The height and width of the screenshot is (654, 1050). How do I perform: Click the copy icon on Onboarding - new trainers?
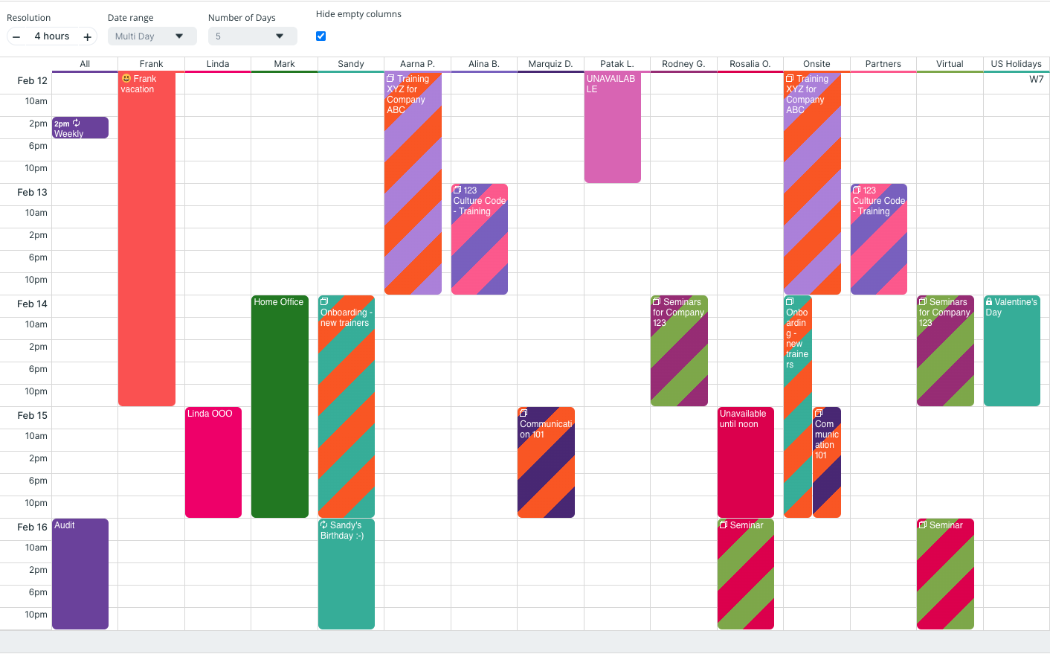click(323, 301)
